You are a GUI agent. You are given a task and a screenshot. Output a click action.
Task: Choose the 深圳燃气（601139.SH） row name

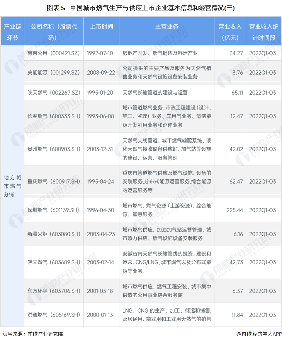[54, 210]
